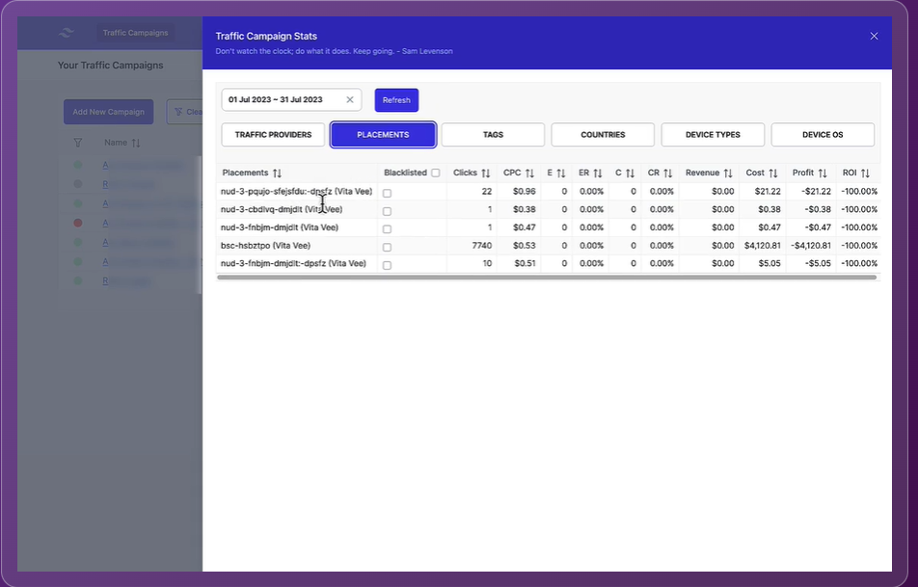Click the Refresh button

click(x=396, y=100)
